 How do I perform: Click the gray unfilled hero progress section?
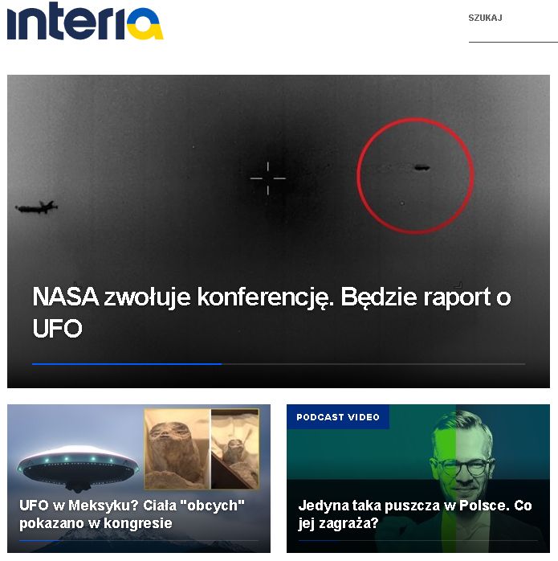373,364
